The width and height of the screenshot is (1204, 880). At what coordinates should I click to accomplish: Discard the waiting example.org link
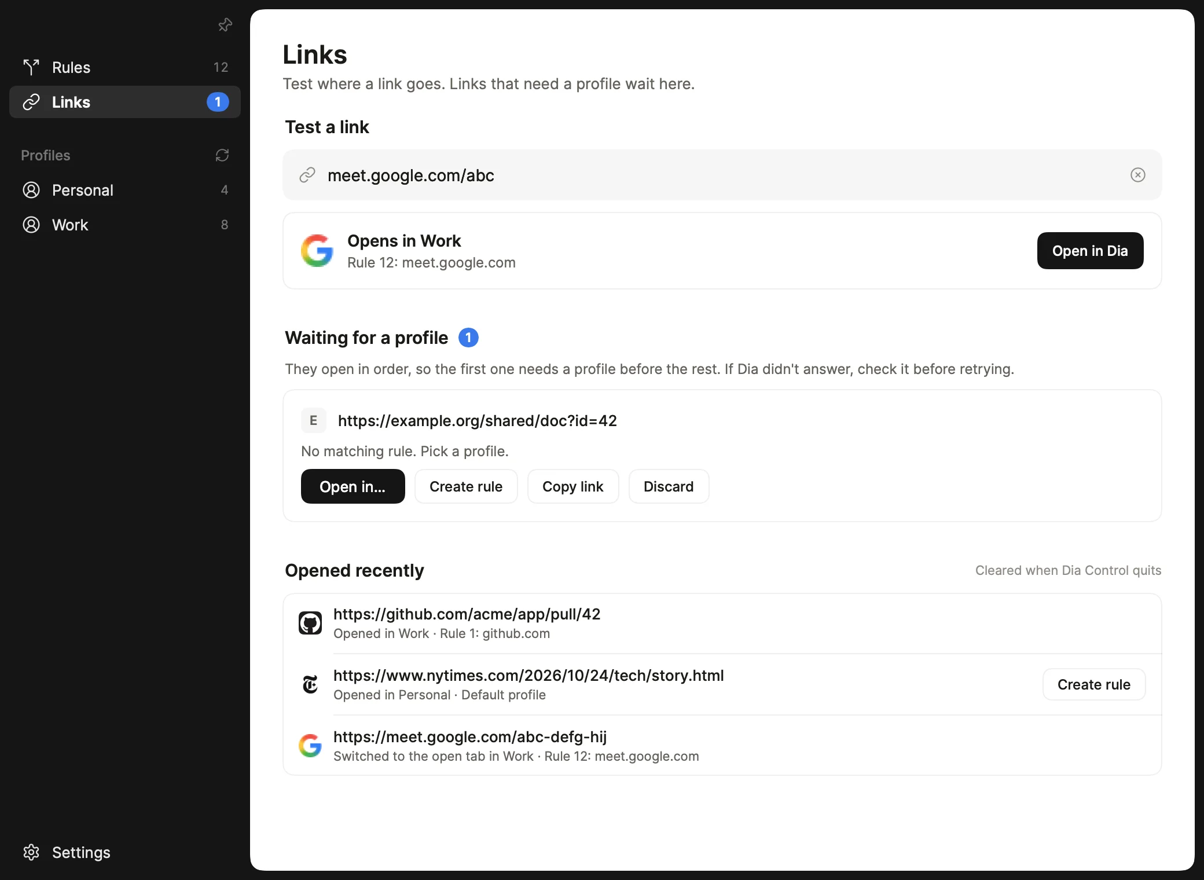[x=669, y=486]
